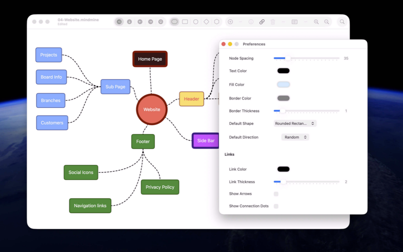This screenshot has height=252, width=403.
Task: Enable the Show Connection Dots checkbox
Action: click(x=276, y=206)
